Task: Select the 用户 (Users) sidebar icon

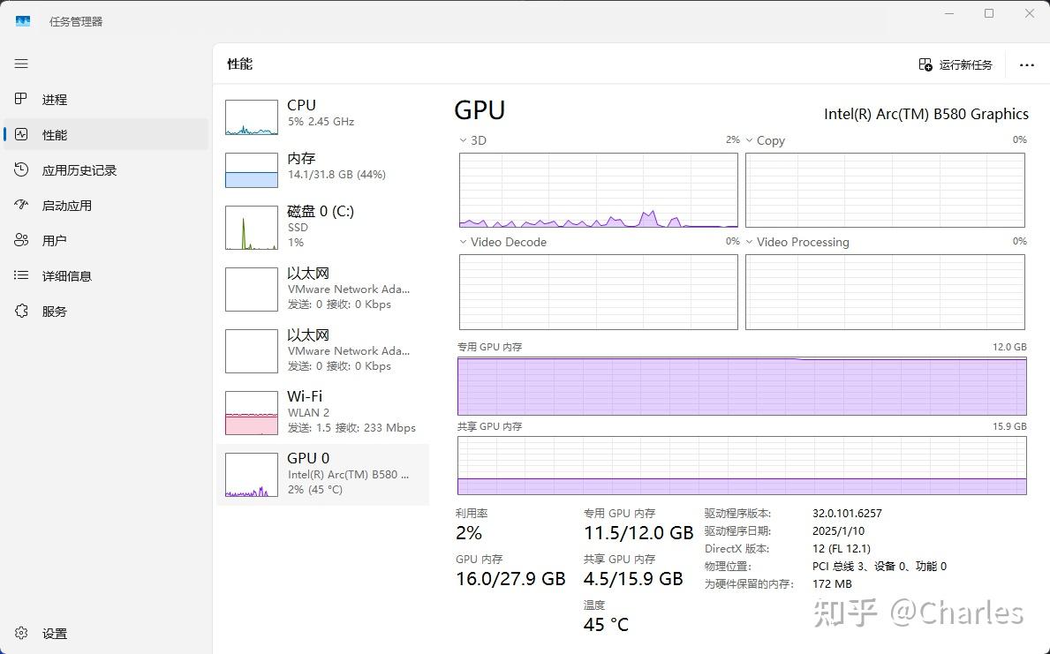Action: coord(53,239)
